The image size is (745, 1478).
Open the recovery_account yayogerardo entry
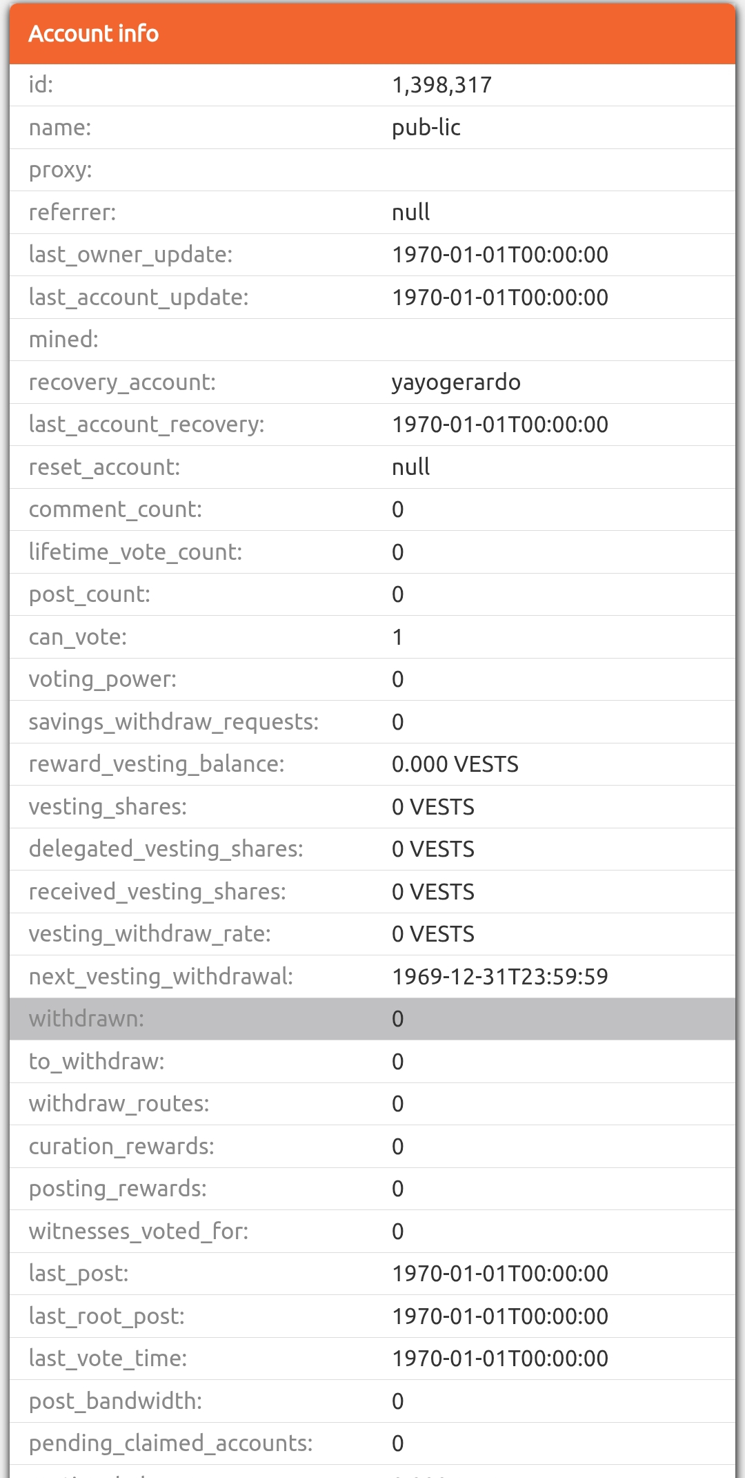(456, 382)
